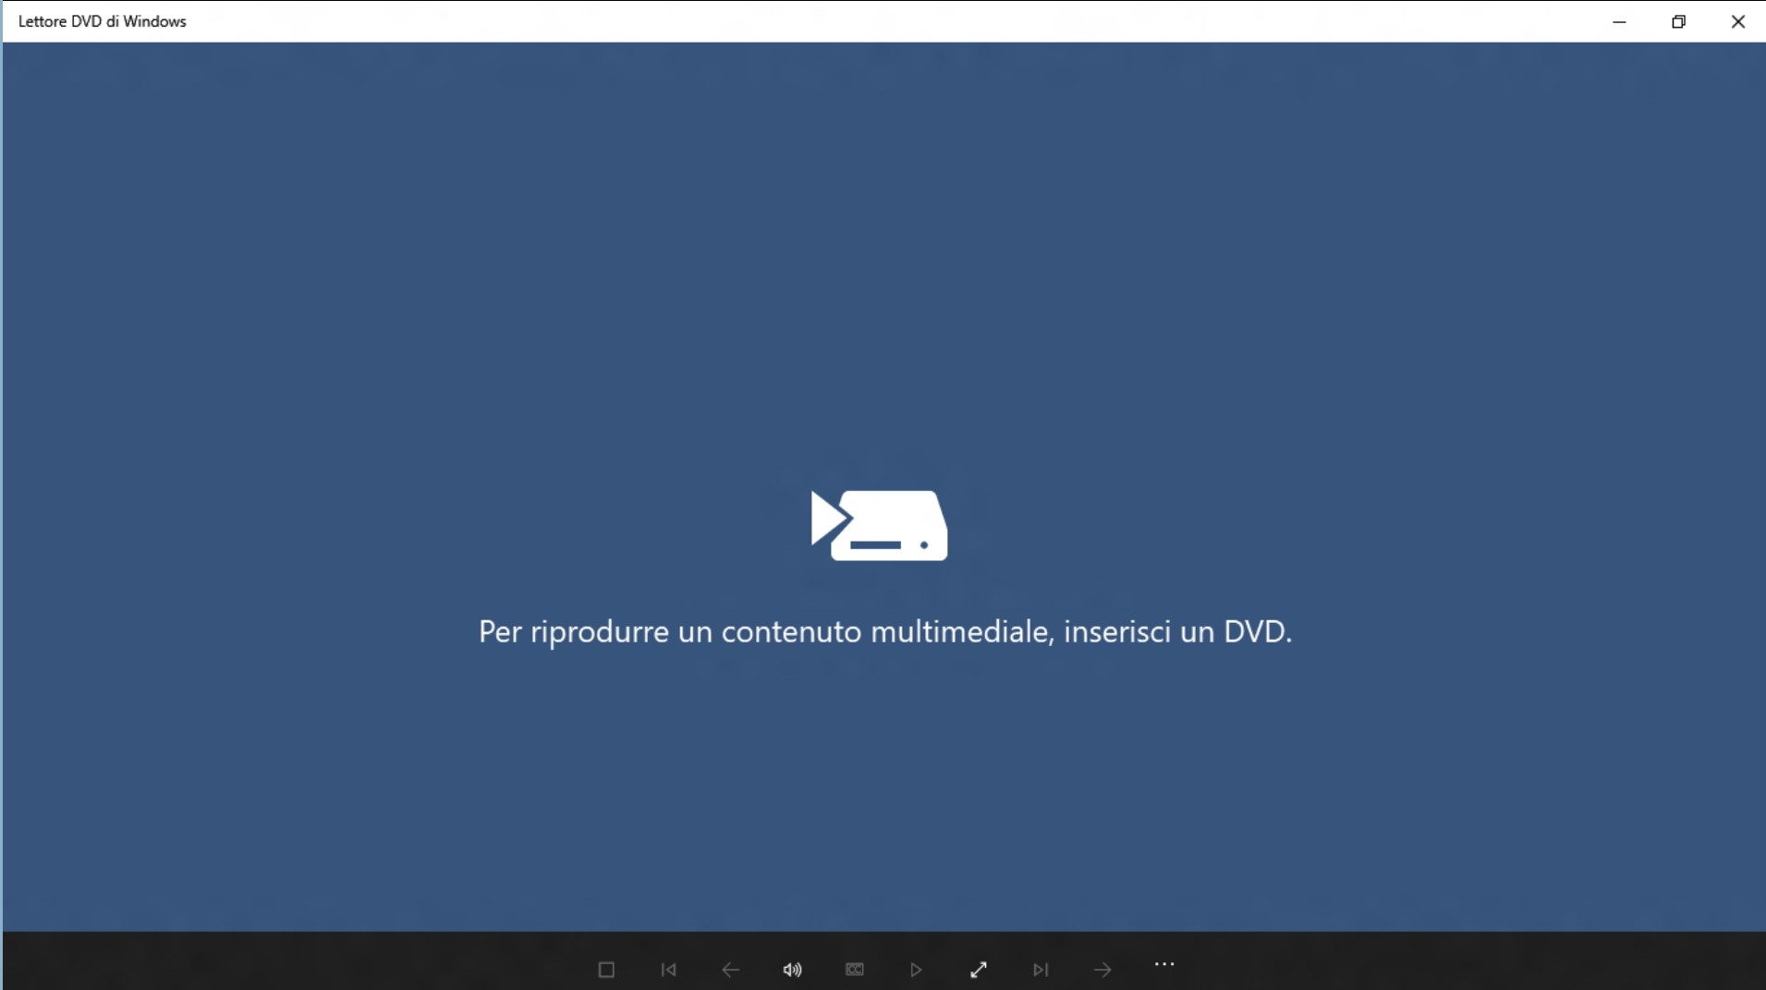Click the DVD drive icon in center
Screen dimensions: 1766x990
[880, 525]
